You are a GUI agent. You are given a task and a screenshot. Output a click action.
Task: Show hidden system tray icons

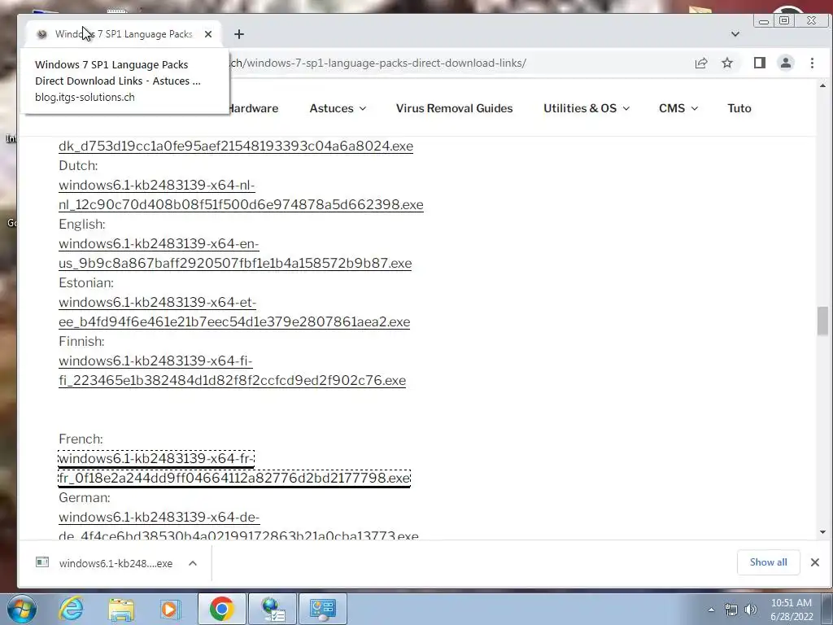click(711, 610)
